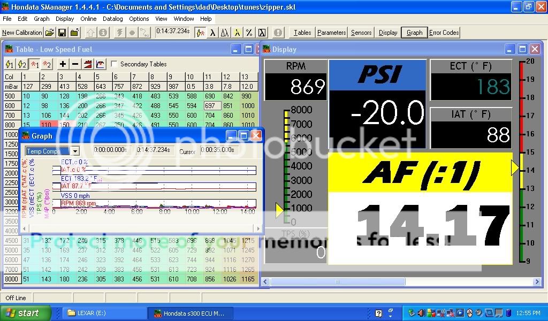Click the column 13 header in table

(x=249, y=77)
